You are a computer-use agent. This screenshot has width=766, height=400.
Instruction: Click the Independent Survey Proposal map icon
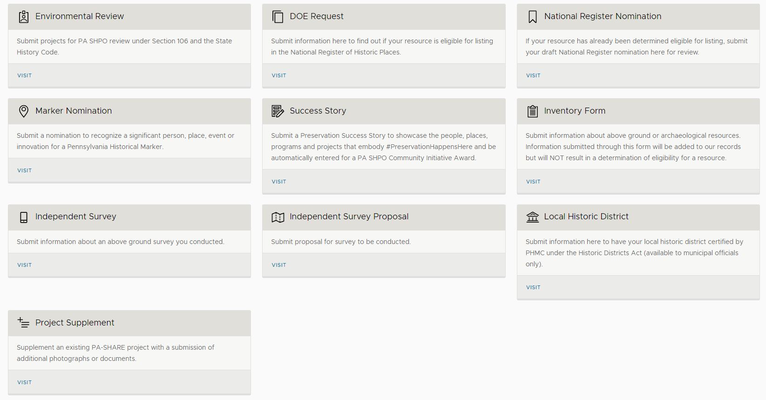click(x=278, y=217)
